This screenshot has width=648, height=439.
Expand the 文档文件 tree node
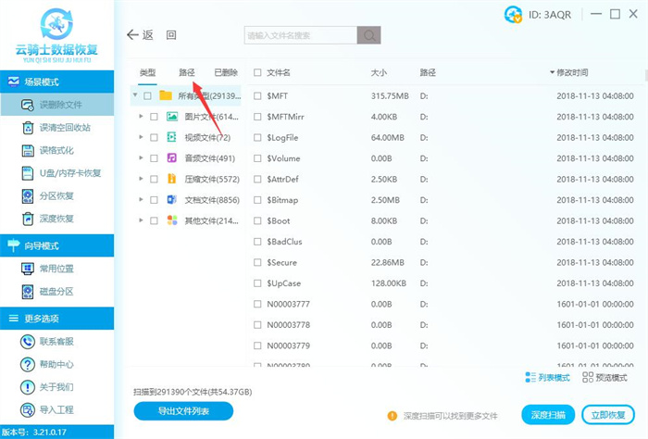point(140,199)
